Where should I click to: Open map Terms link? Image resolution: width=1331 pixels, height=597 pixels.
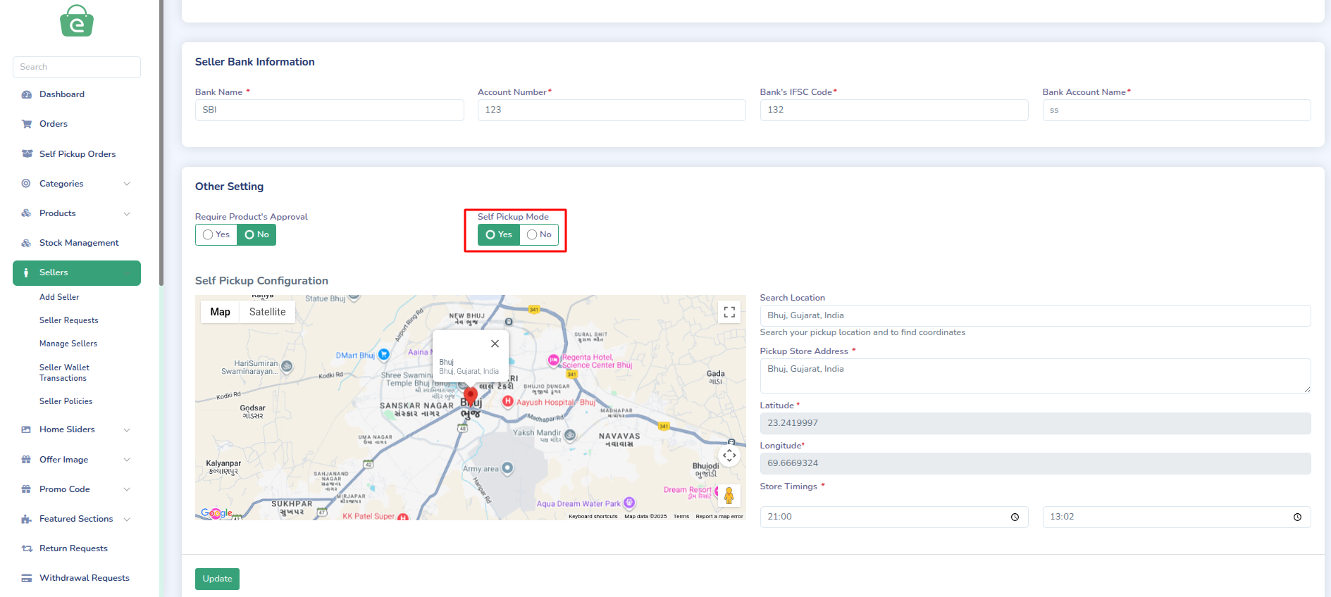[x=681, y=516]
